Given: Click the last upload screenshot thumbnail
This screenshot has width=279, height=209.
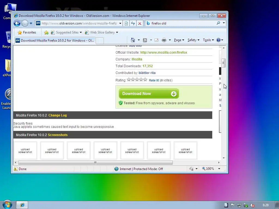Looking at the screenshot, I should click(185, 150).
